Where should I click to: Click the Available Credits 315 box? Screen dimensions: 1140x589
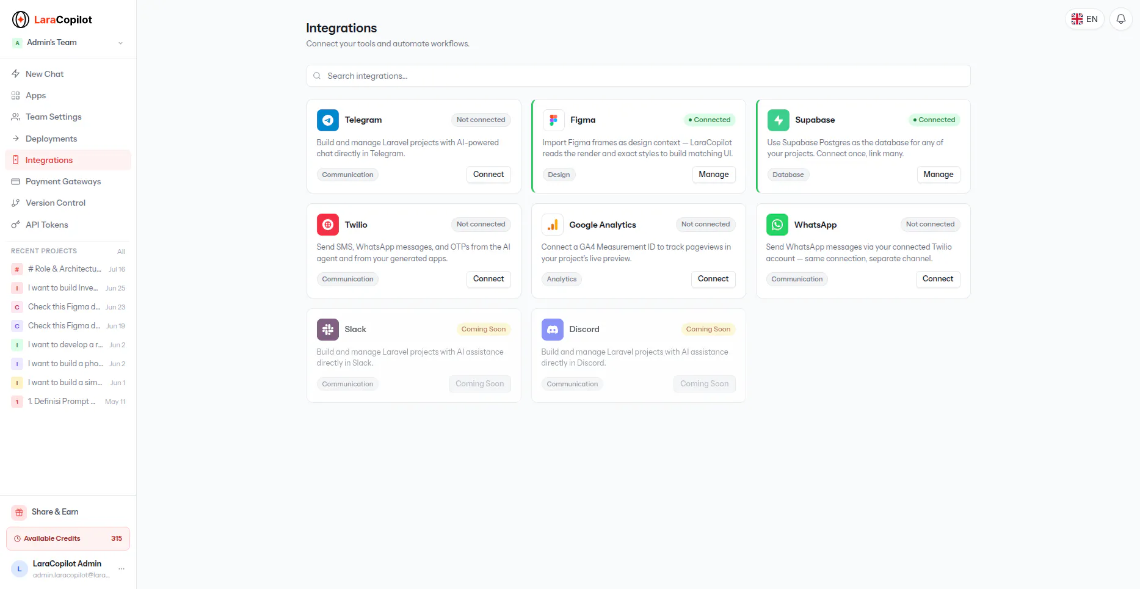coord(68,538)
